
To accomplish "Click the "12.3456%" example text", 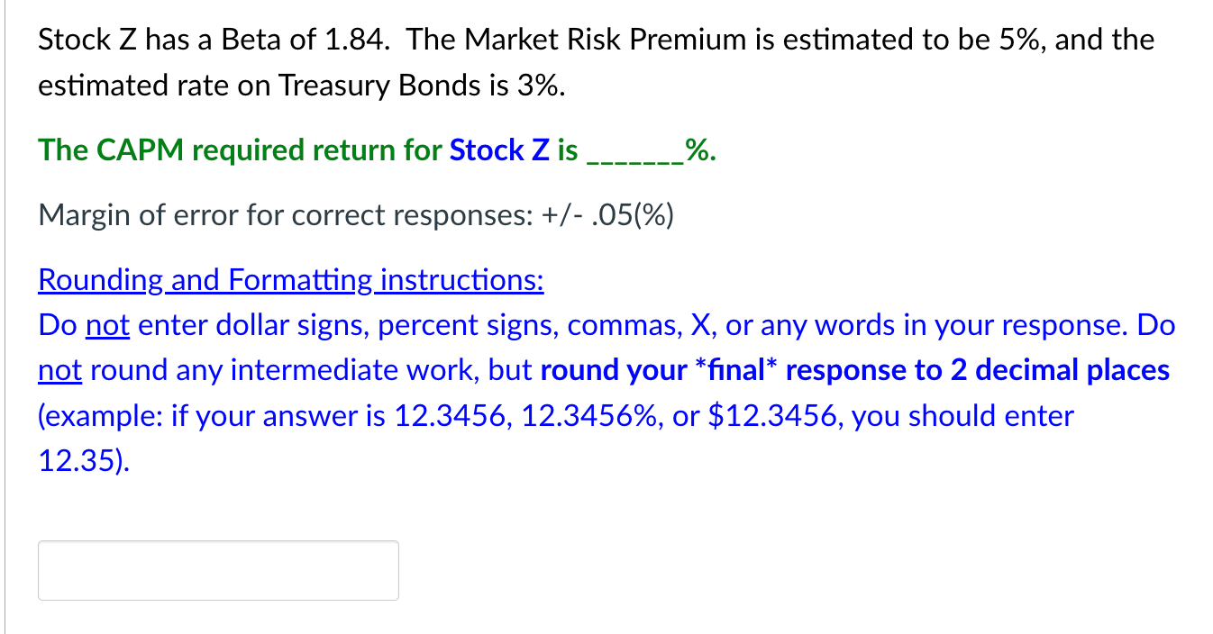I will [x=591, y=416].
